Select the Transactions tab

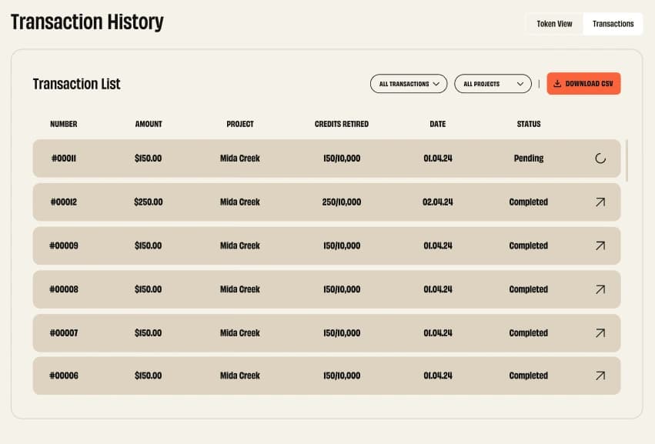(x=613, y=24)
